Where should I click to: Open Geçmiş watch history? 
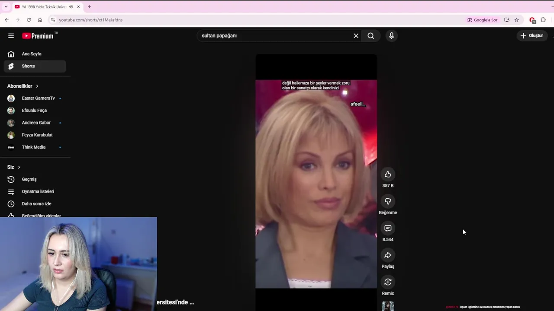35,179
